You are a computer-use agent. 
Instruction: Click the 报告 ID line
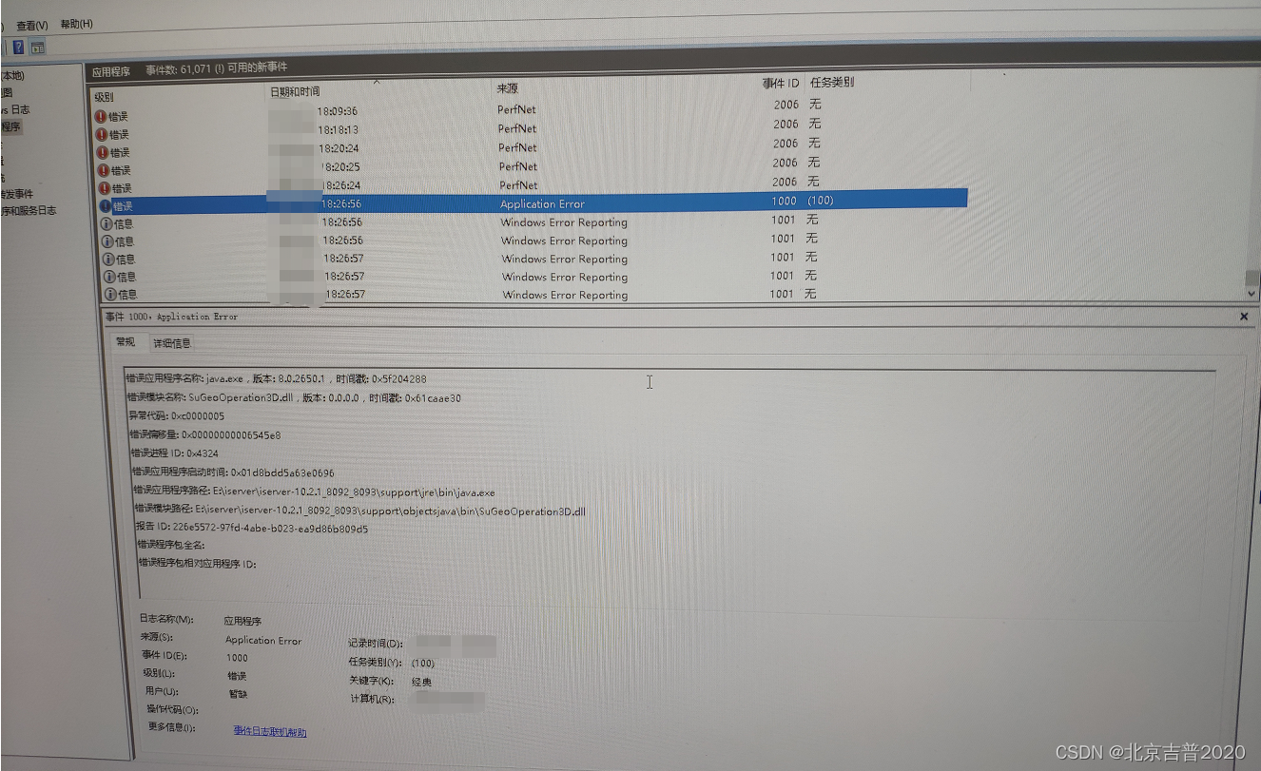tap(251, 529)
